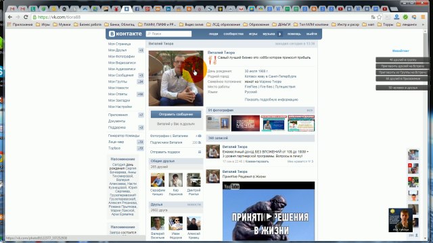This screenshot has width=433, height=243.
Task: Open Мои Друзья in the sidebar
Action: 117,50
